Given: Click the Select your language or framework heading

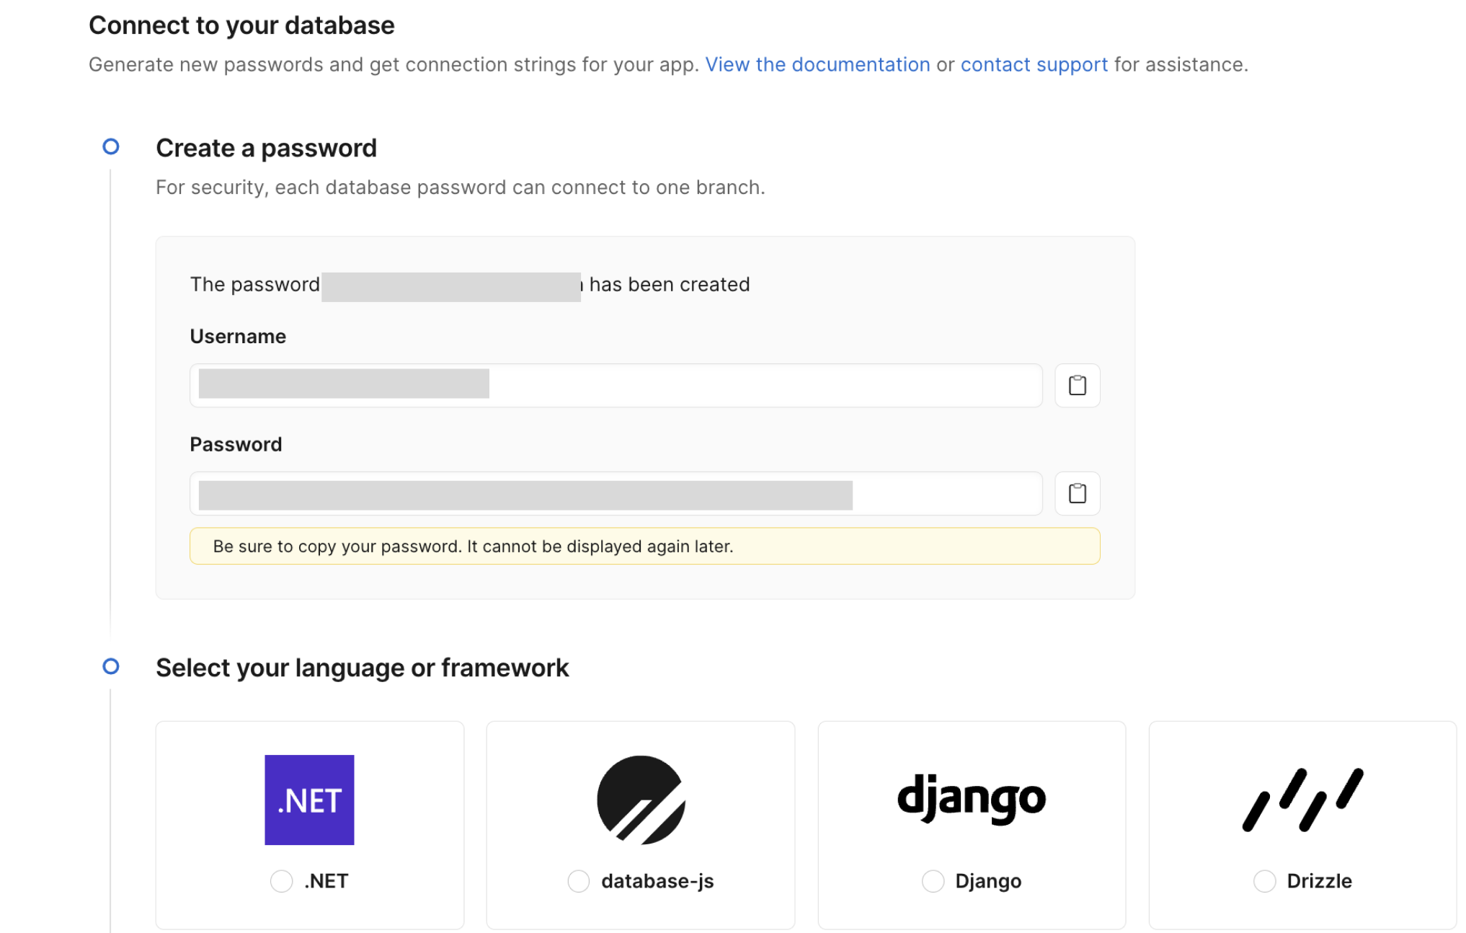Looking at the screenshot, I should [363, 668].
